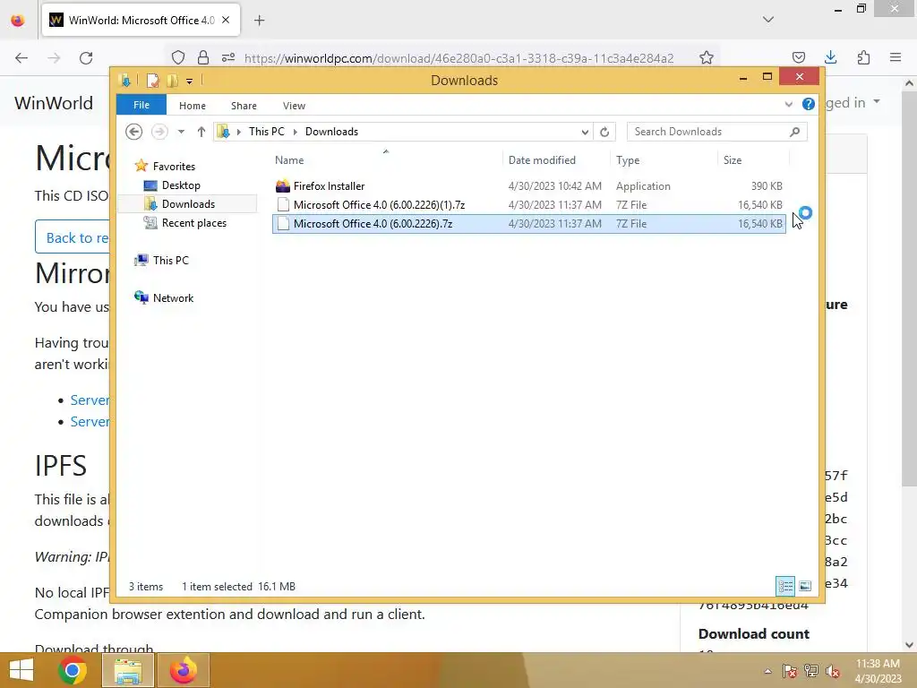This screenshot has width=917, height=688.
Task: Click the padlock site security icon
Action: click(x=203, y=57)
